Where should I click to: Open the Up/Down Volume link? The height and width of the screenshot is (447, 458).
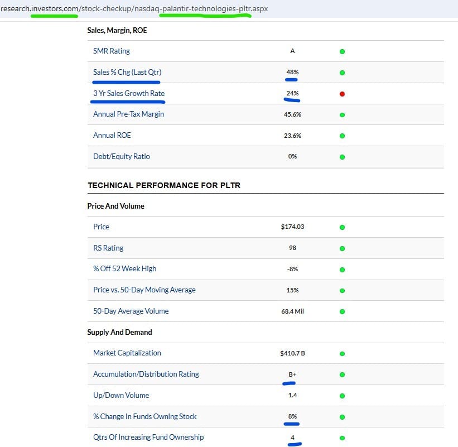[x=121, y=395]
